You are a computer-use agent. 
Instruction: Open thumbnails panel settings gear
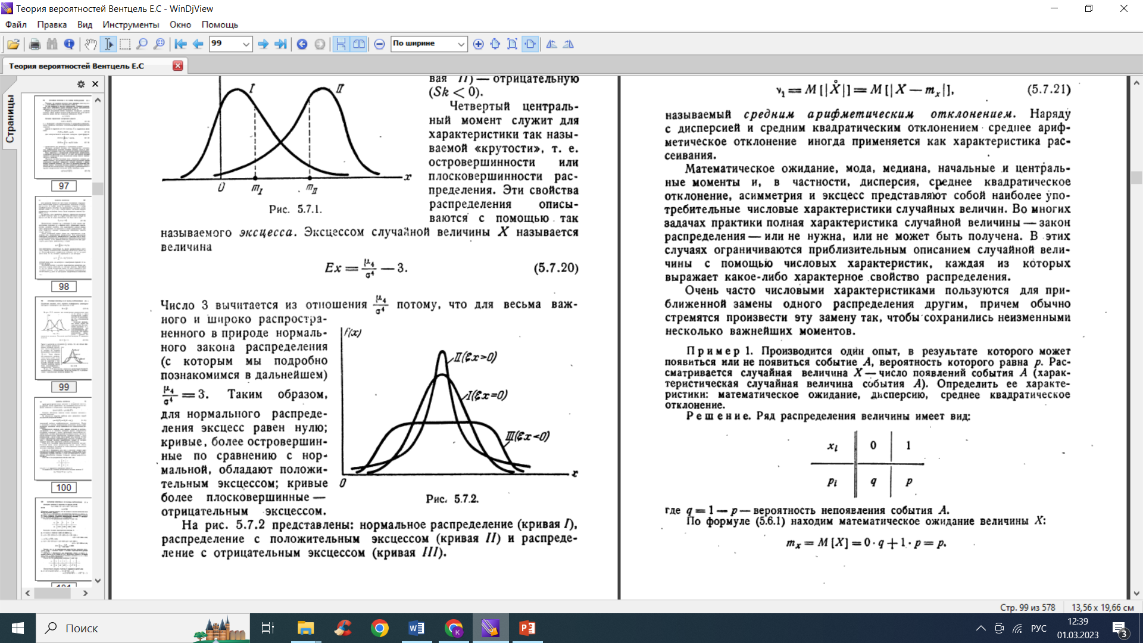81,84
